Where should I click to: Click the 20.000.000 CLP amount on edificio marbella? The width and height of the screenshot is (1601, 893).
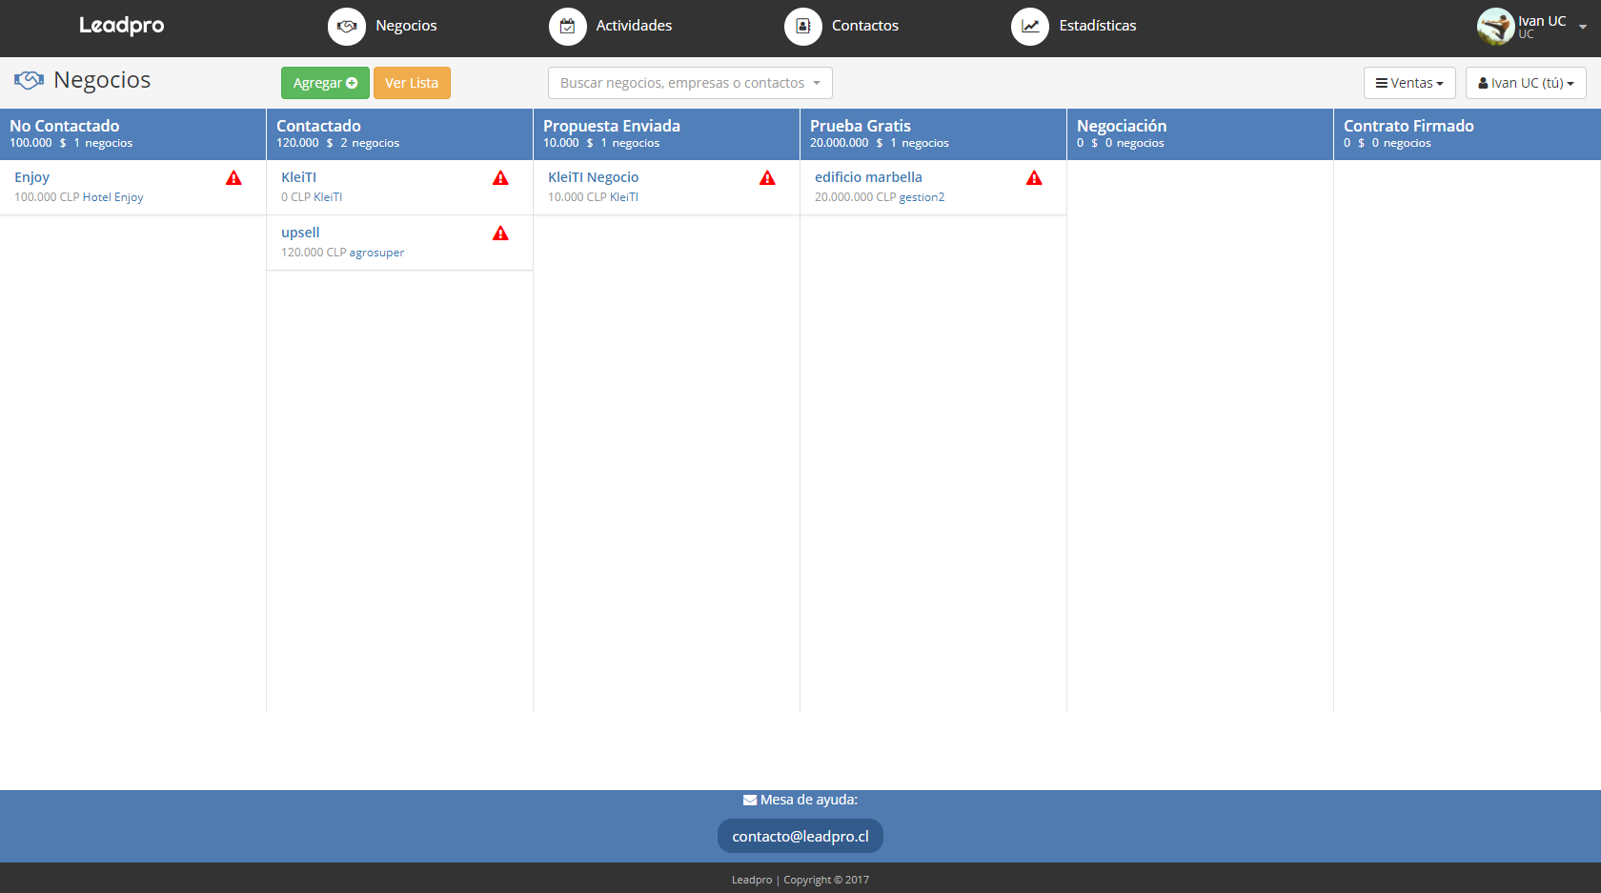click(855, 197)
